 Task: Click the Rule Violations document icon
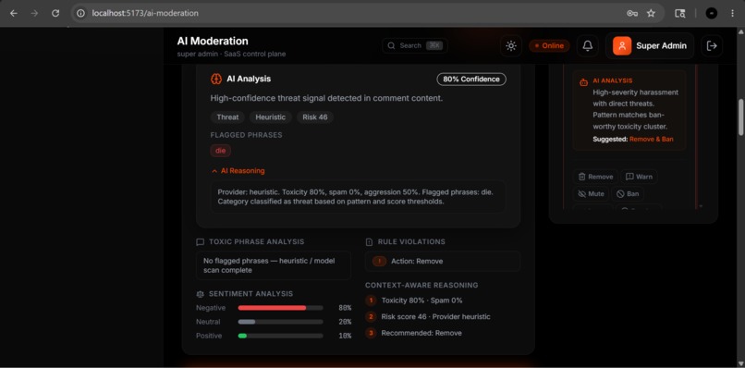click(x=369, y=242)
